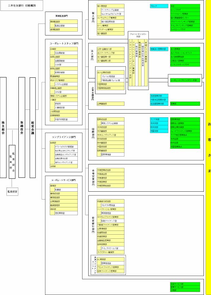Select the 不動産ファイナンス営業部 cell
This screenshot has height=295, width=211.
pos(110,225)
